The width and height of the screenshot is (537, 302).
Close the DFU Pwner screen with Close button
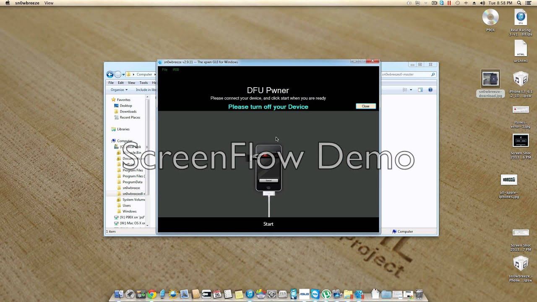pyautogui.click(x=365, y=106)
